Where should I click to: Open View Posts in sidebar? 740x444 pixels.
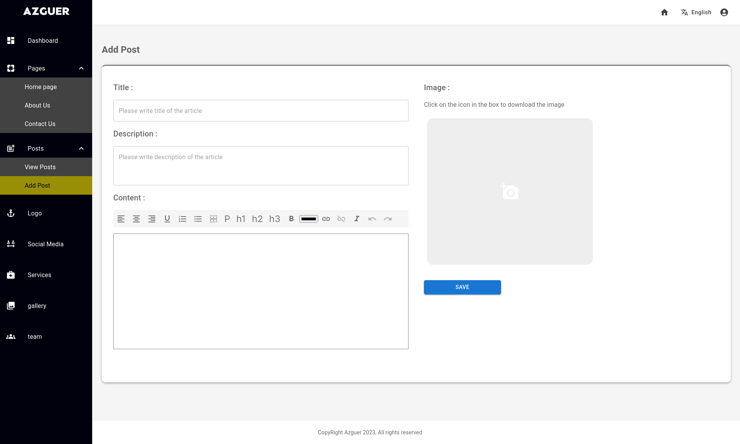(x=40, y=167)
